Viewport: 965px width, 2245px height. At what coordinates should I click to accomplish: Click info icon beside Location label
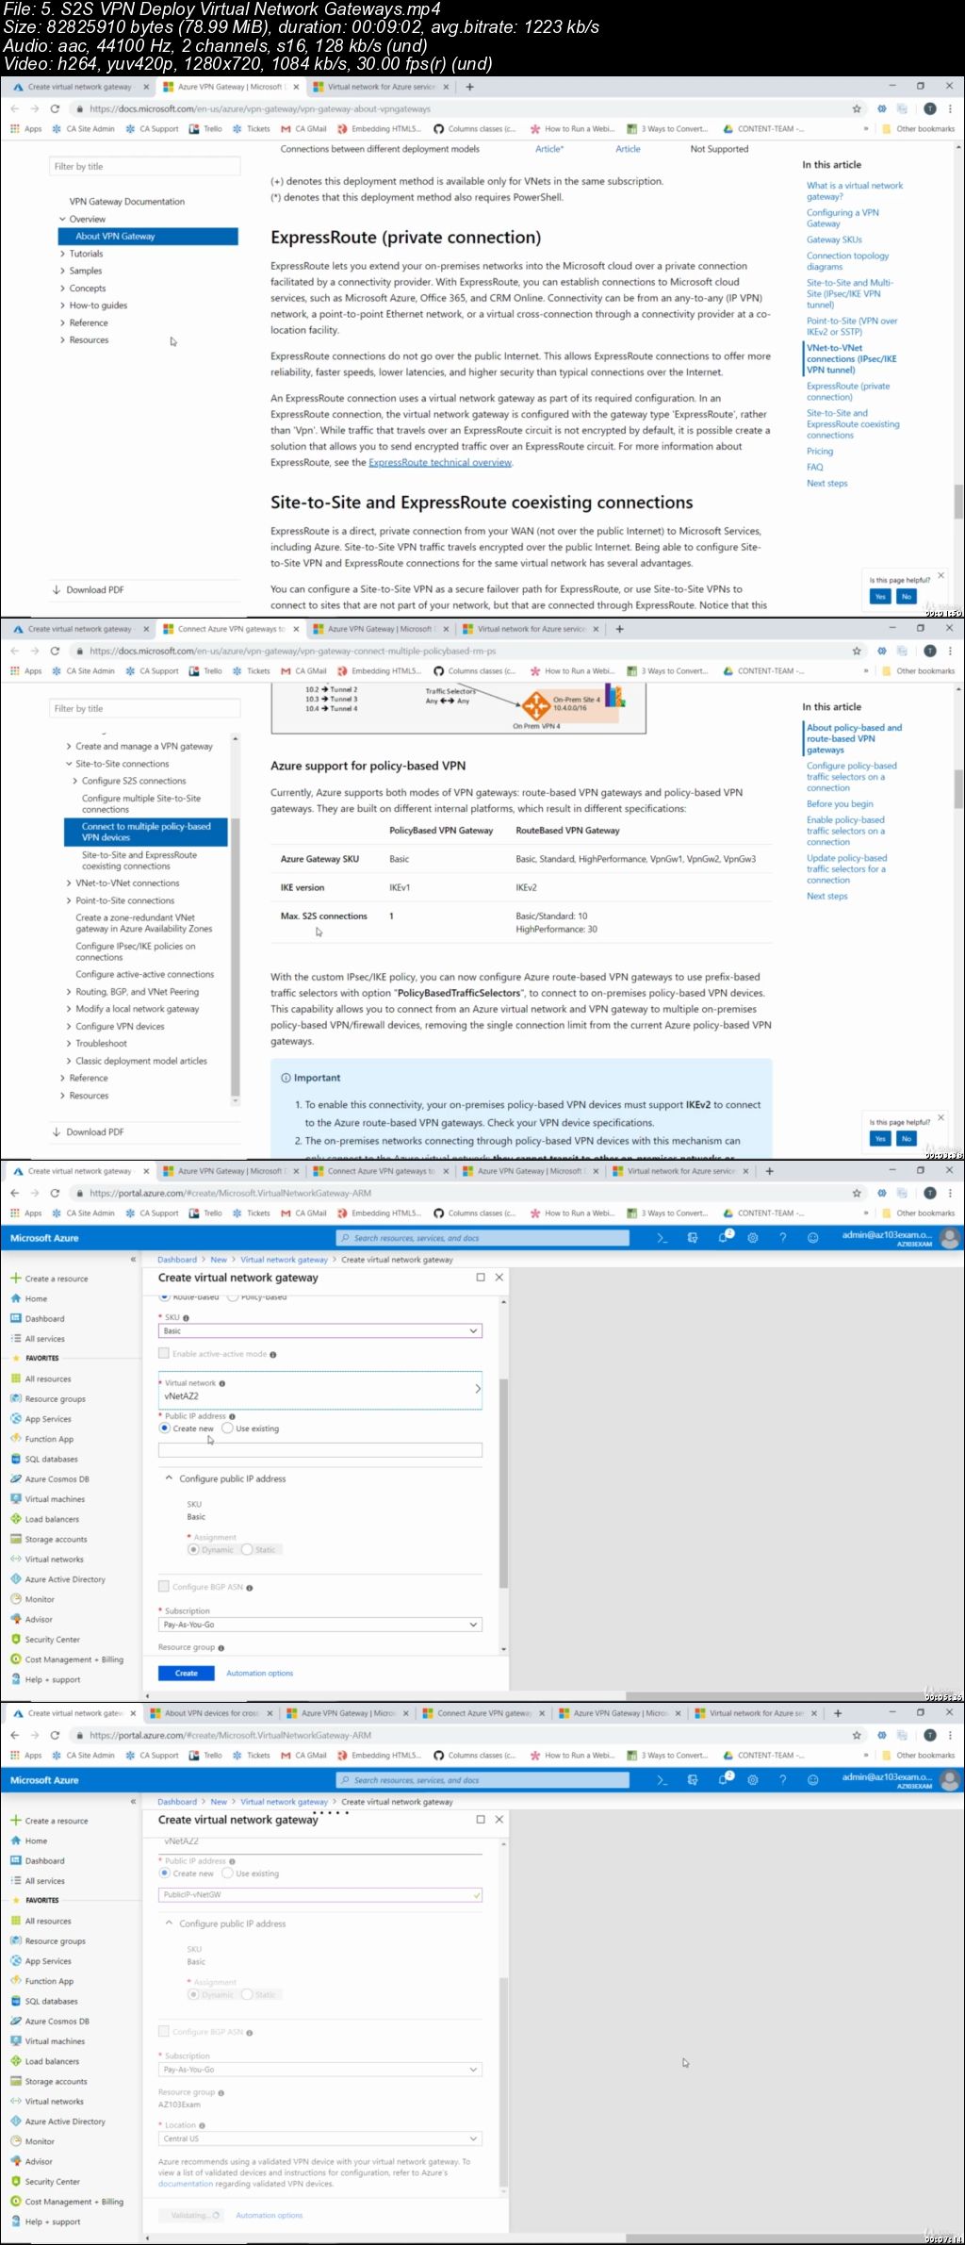[202, 2125]
